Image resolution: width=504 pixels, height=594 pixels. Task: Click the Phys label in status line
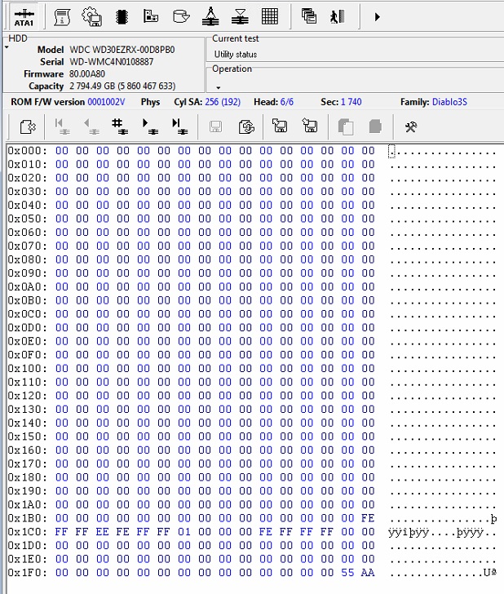pos(150,102)
